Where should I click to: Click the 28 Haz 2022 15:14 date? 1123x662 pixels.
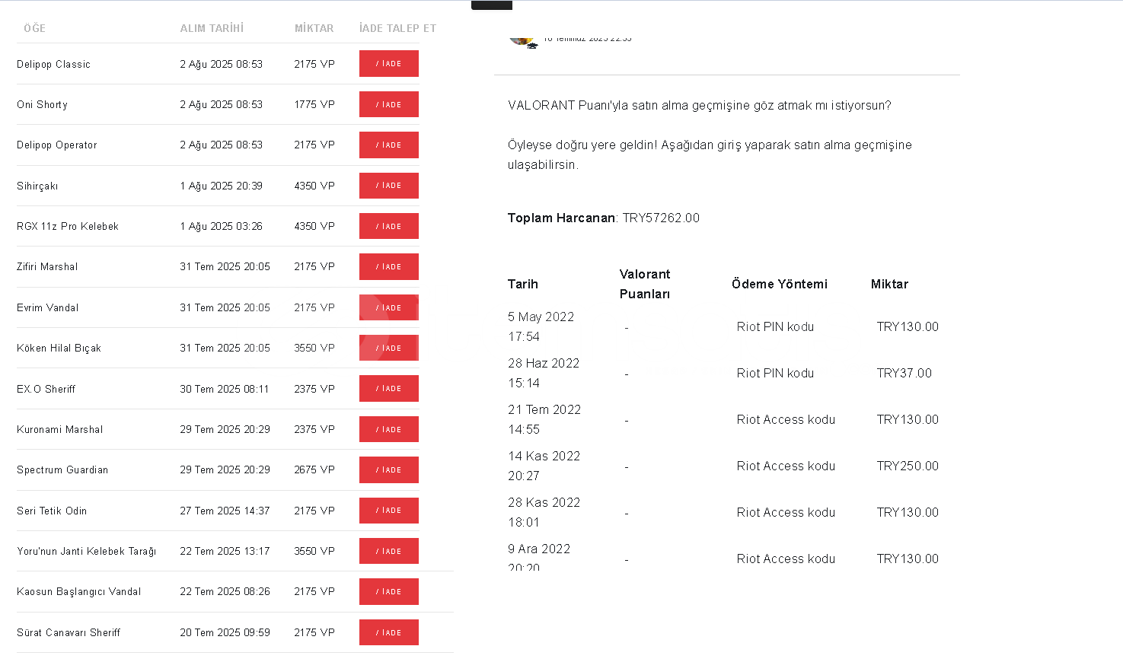coord(544,373)
